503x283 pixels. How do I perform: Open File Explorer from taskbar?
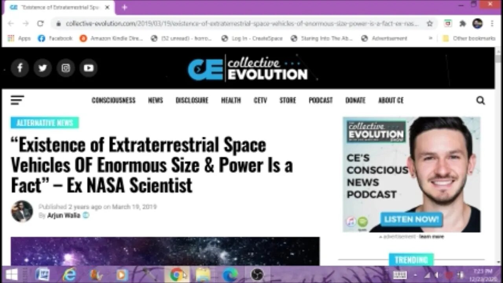point(203,274)
